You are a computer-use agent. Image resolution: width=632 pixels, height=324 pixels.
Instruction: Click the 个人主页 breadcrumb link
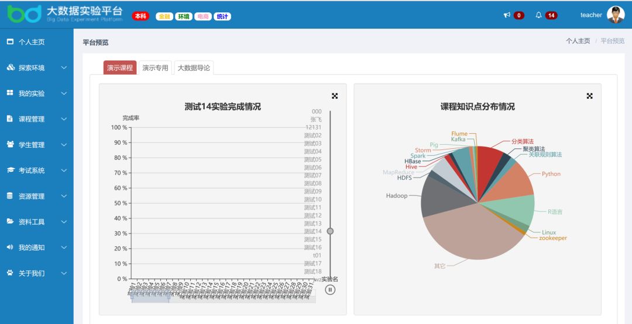[578, 41]
